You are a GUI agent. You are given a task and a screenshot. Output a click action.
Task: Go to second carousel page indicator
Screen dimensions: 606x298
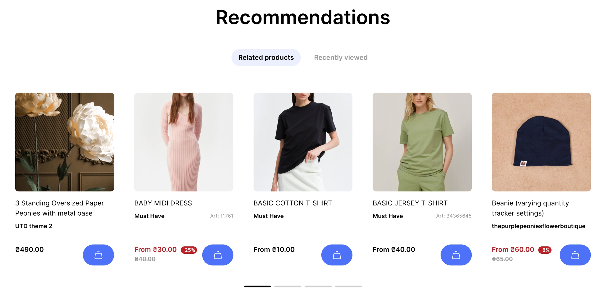coord(288,286)
